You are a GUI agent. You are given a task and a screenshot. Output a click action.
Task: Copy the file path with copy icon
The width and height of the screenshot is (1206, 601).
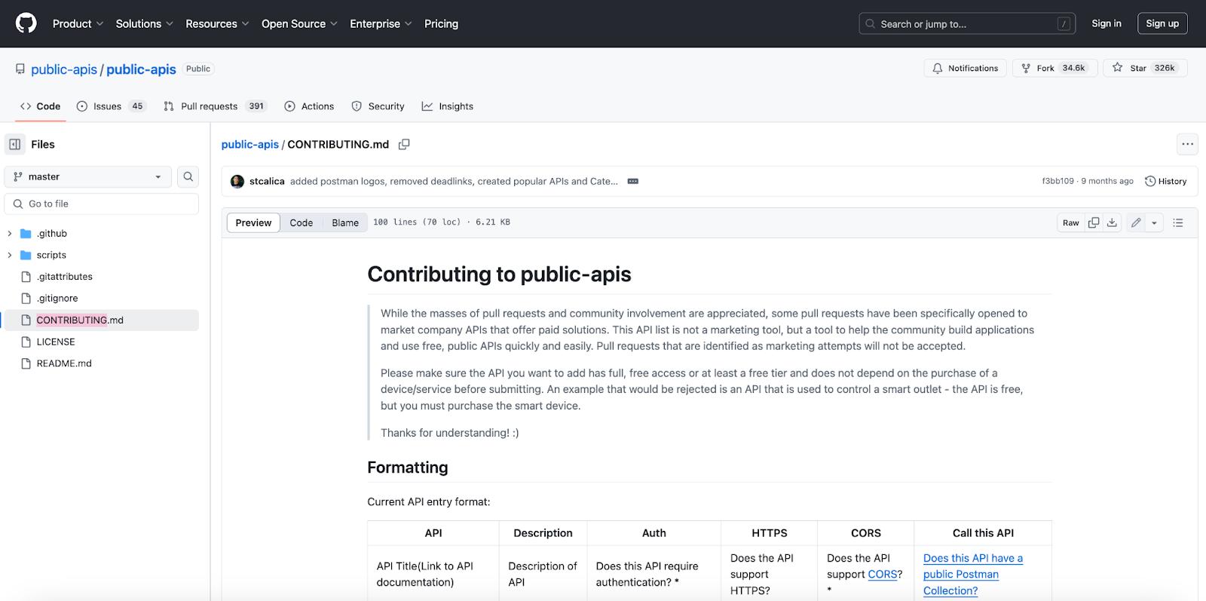404,144
